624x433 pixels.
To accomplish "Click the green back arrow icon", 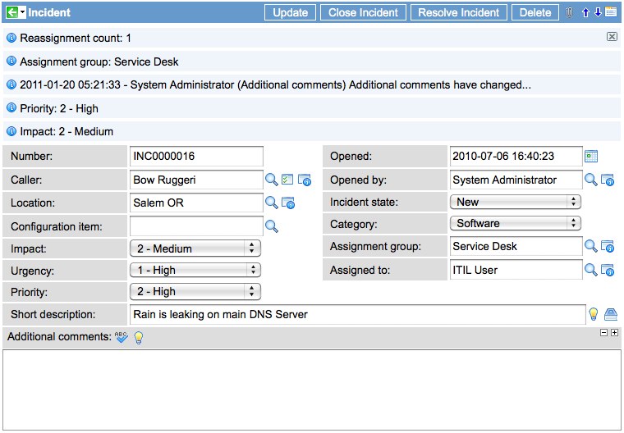I will point(11,12).
